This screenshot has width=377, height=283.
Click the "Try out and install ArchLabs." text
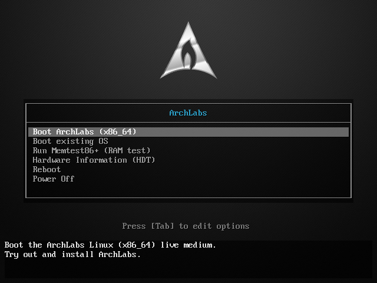tap(72, 255)
